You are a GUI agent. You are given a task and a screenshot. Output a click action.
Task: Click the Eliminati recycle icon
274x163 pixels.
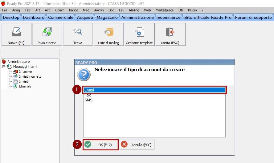(x=15, y=86)
